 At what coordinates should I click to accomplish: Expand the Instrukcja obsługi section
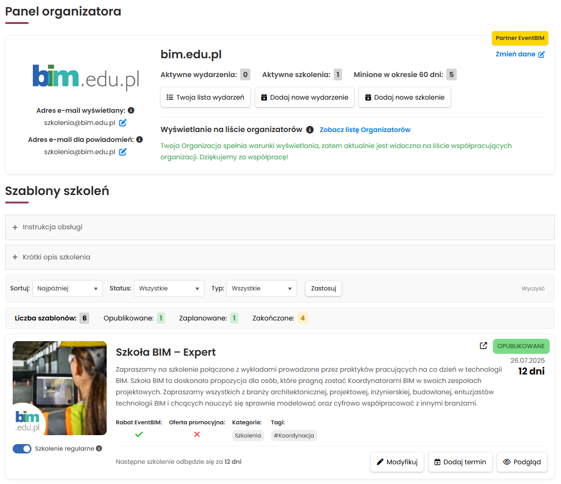[52, 227]
